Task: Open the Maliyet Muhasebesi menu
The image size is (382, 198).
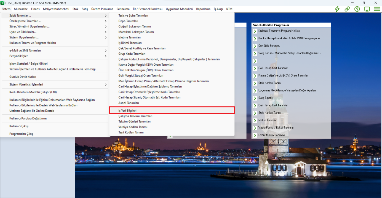Action: [x=56, y=9]
